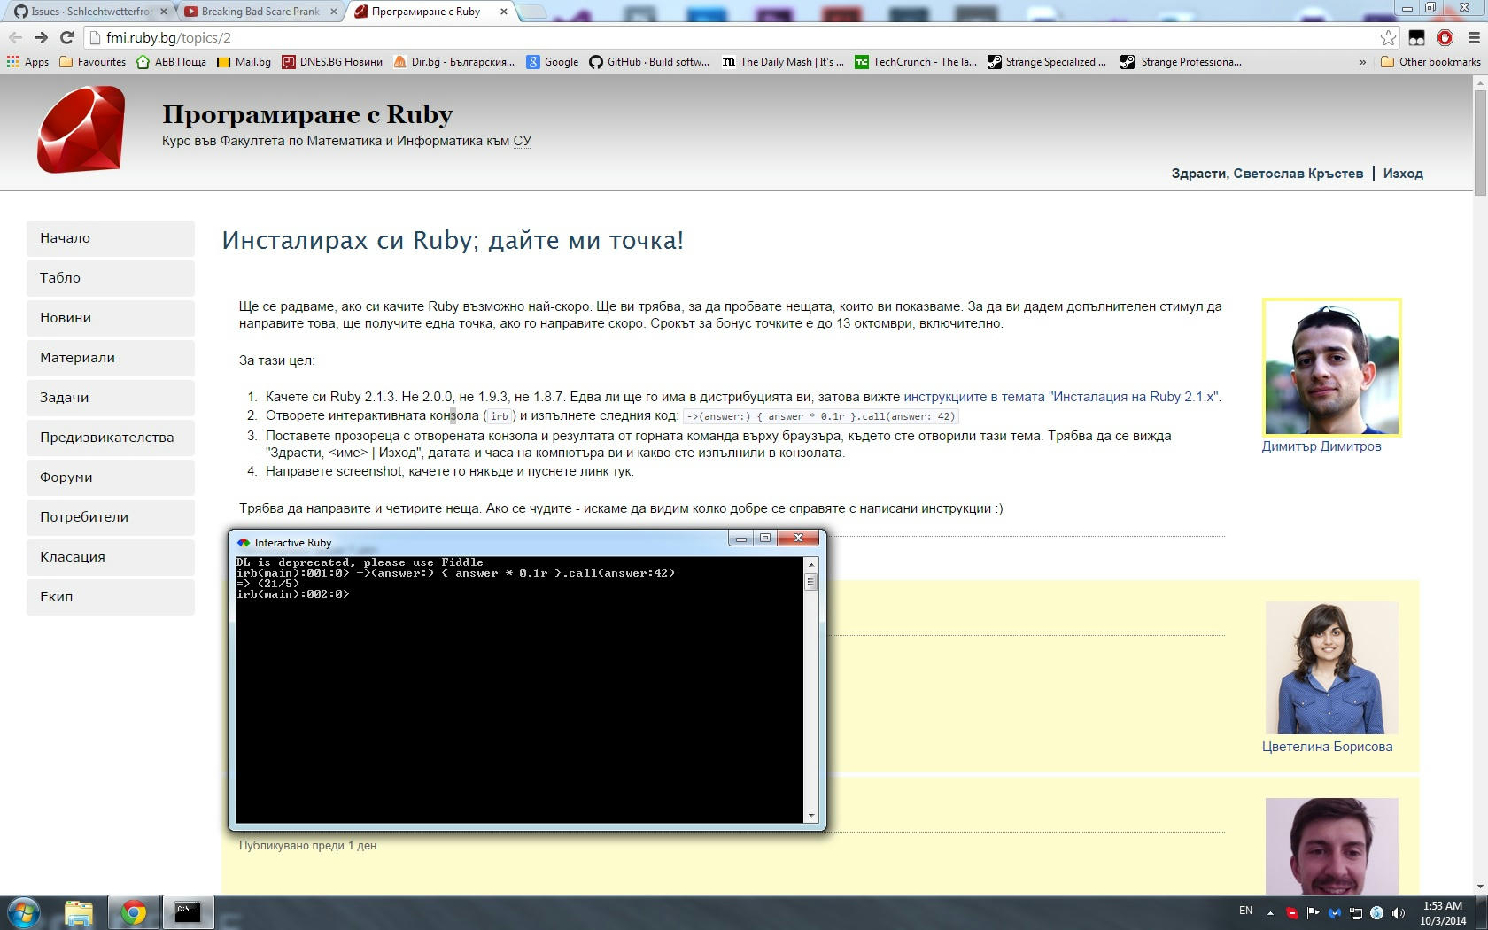Open the Chrome menu hamburger icon
1488x930 pixels.
pyautogui.click(x=1474, y=37)
